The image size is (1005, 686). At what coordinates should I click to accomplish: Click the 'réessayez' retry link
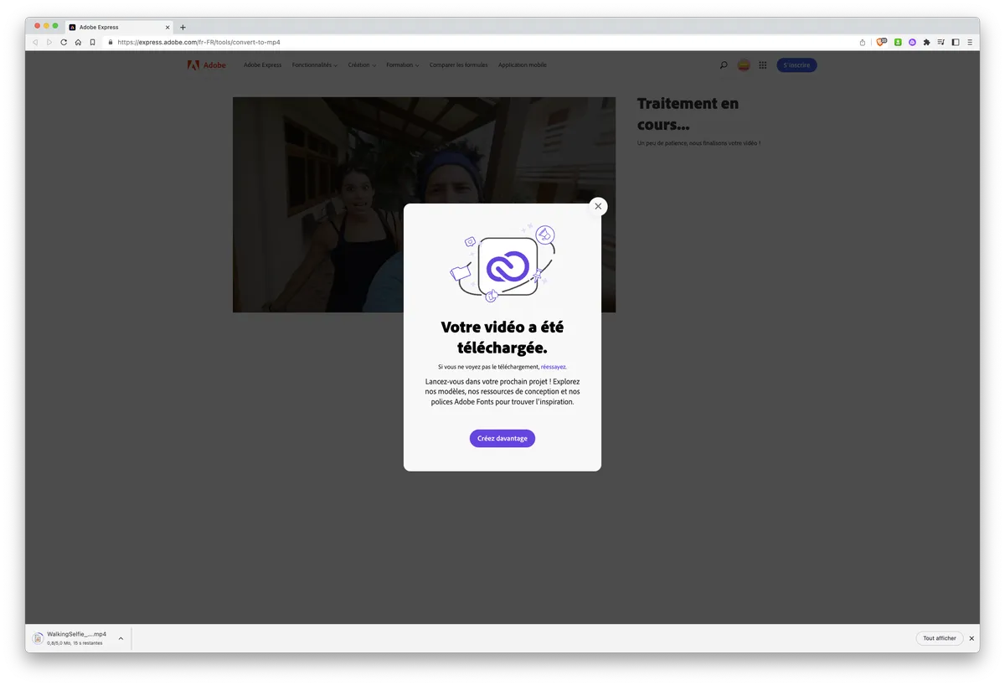pyautogui.click(x=554, y=367)
